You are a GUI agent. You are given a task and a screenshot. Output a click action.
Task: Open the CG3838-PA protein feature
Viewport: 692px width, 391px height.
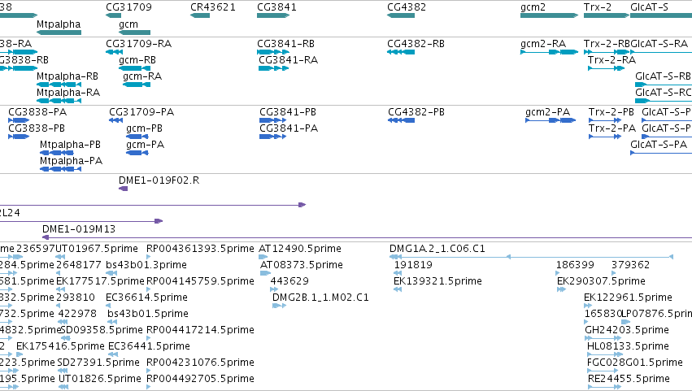tap(19, 120)
